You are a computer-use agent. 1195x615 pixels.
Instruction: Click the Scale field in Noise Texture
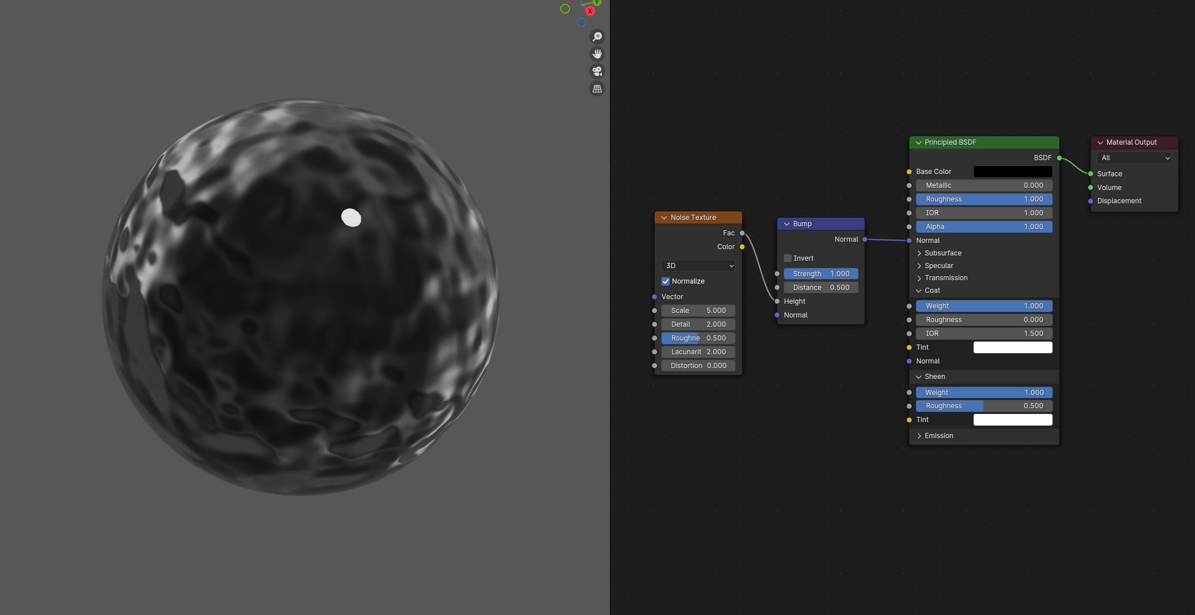(698, 311)
